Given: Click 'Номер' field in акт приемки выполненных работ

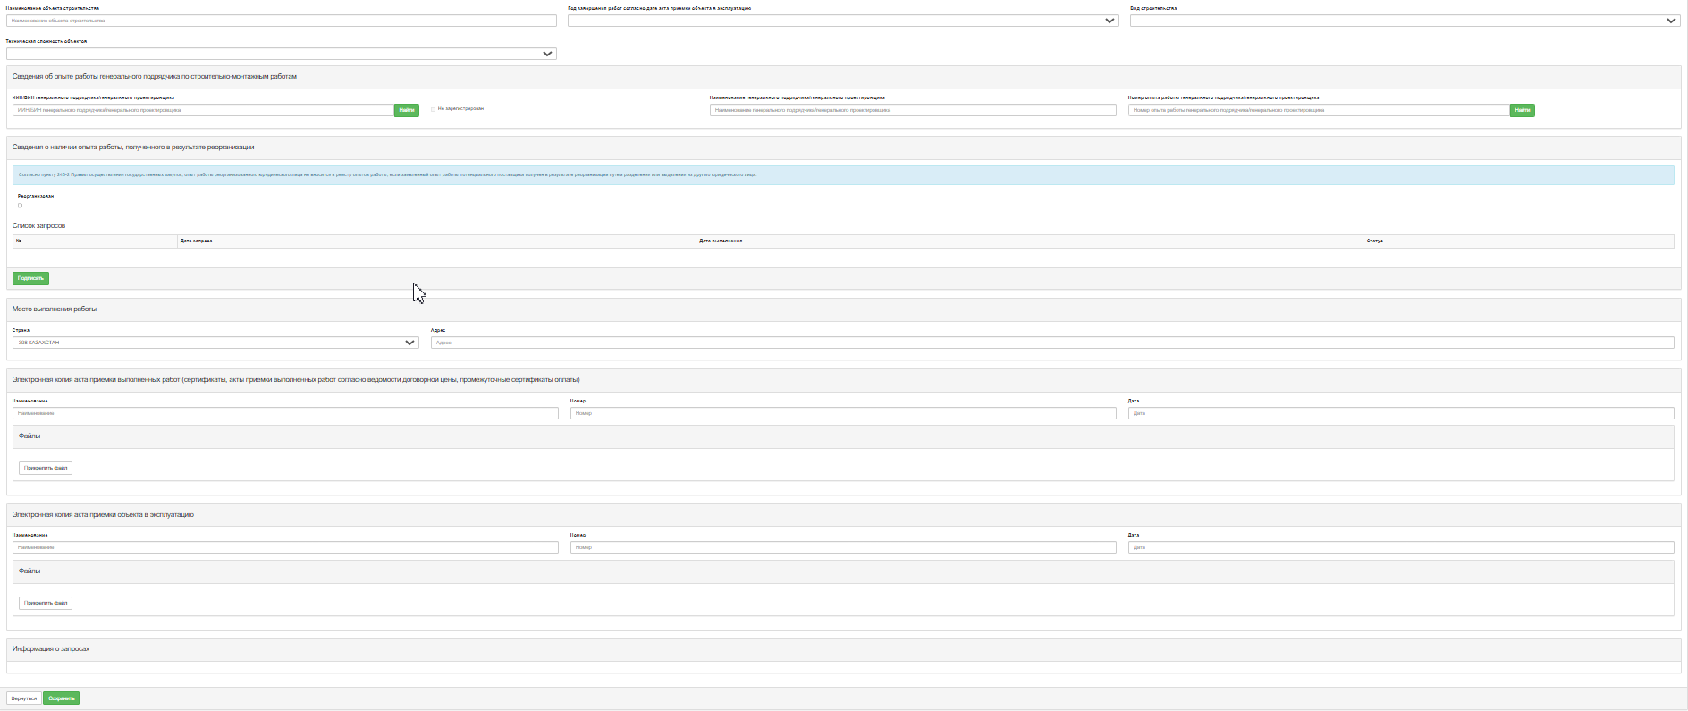Looking at the screenshot, I should click(x=843, y=413).
